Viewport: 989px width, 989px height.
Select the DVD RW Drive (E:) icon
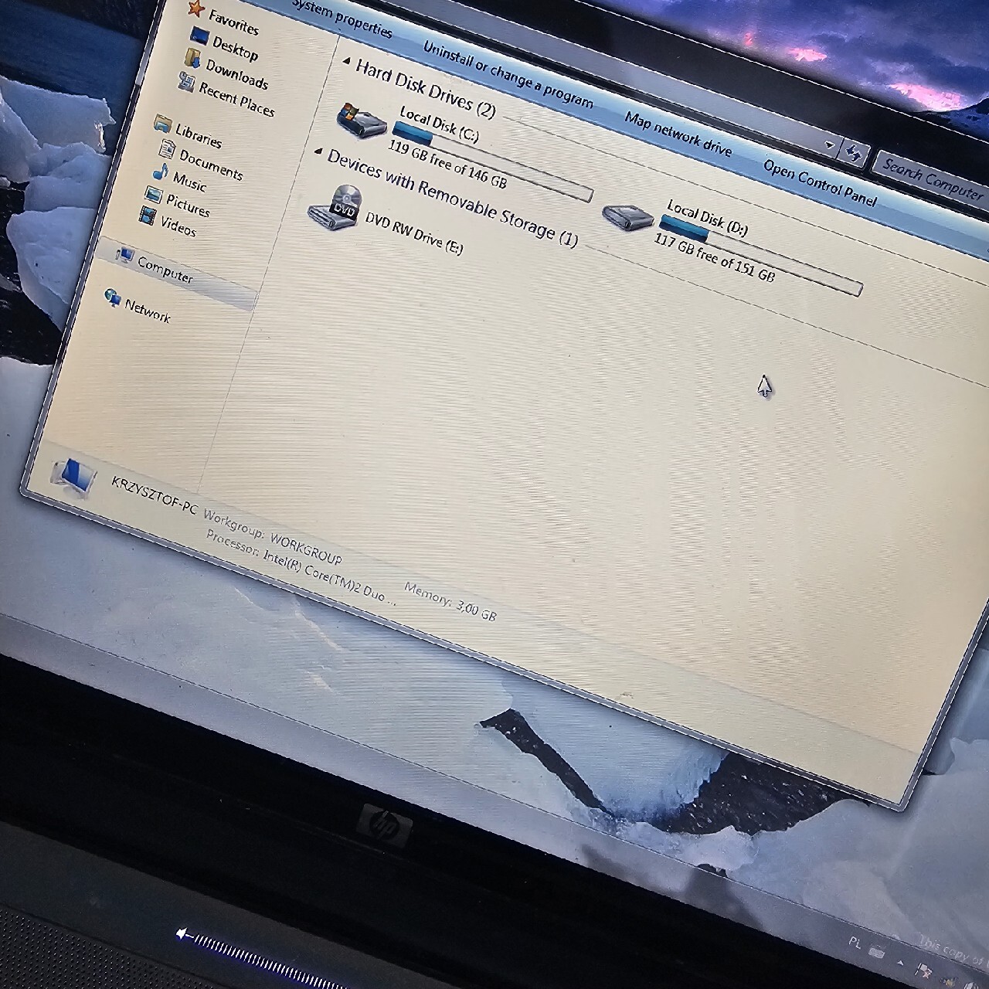(x=334, y=208)
